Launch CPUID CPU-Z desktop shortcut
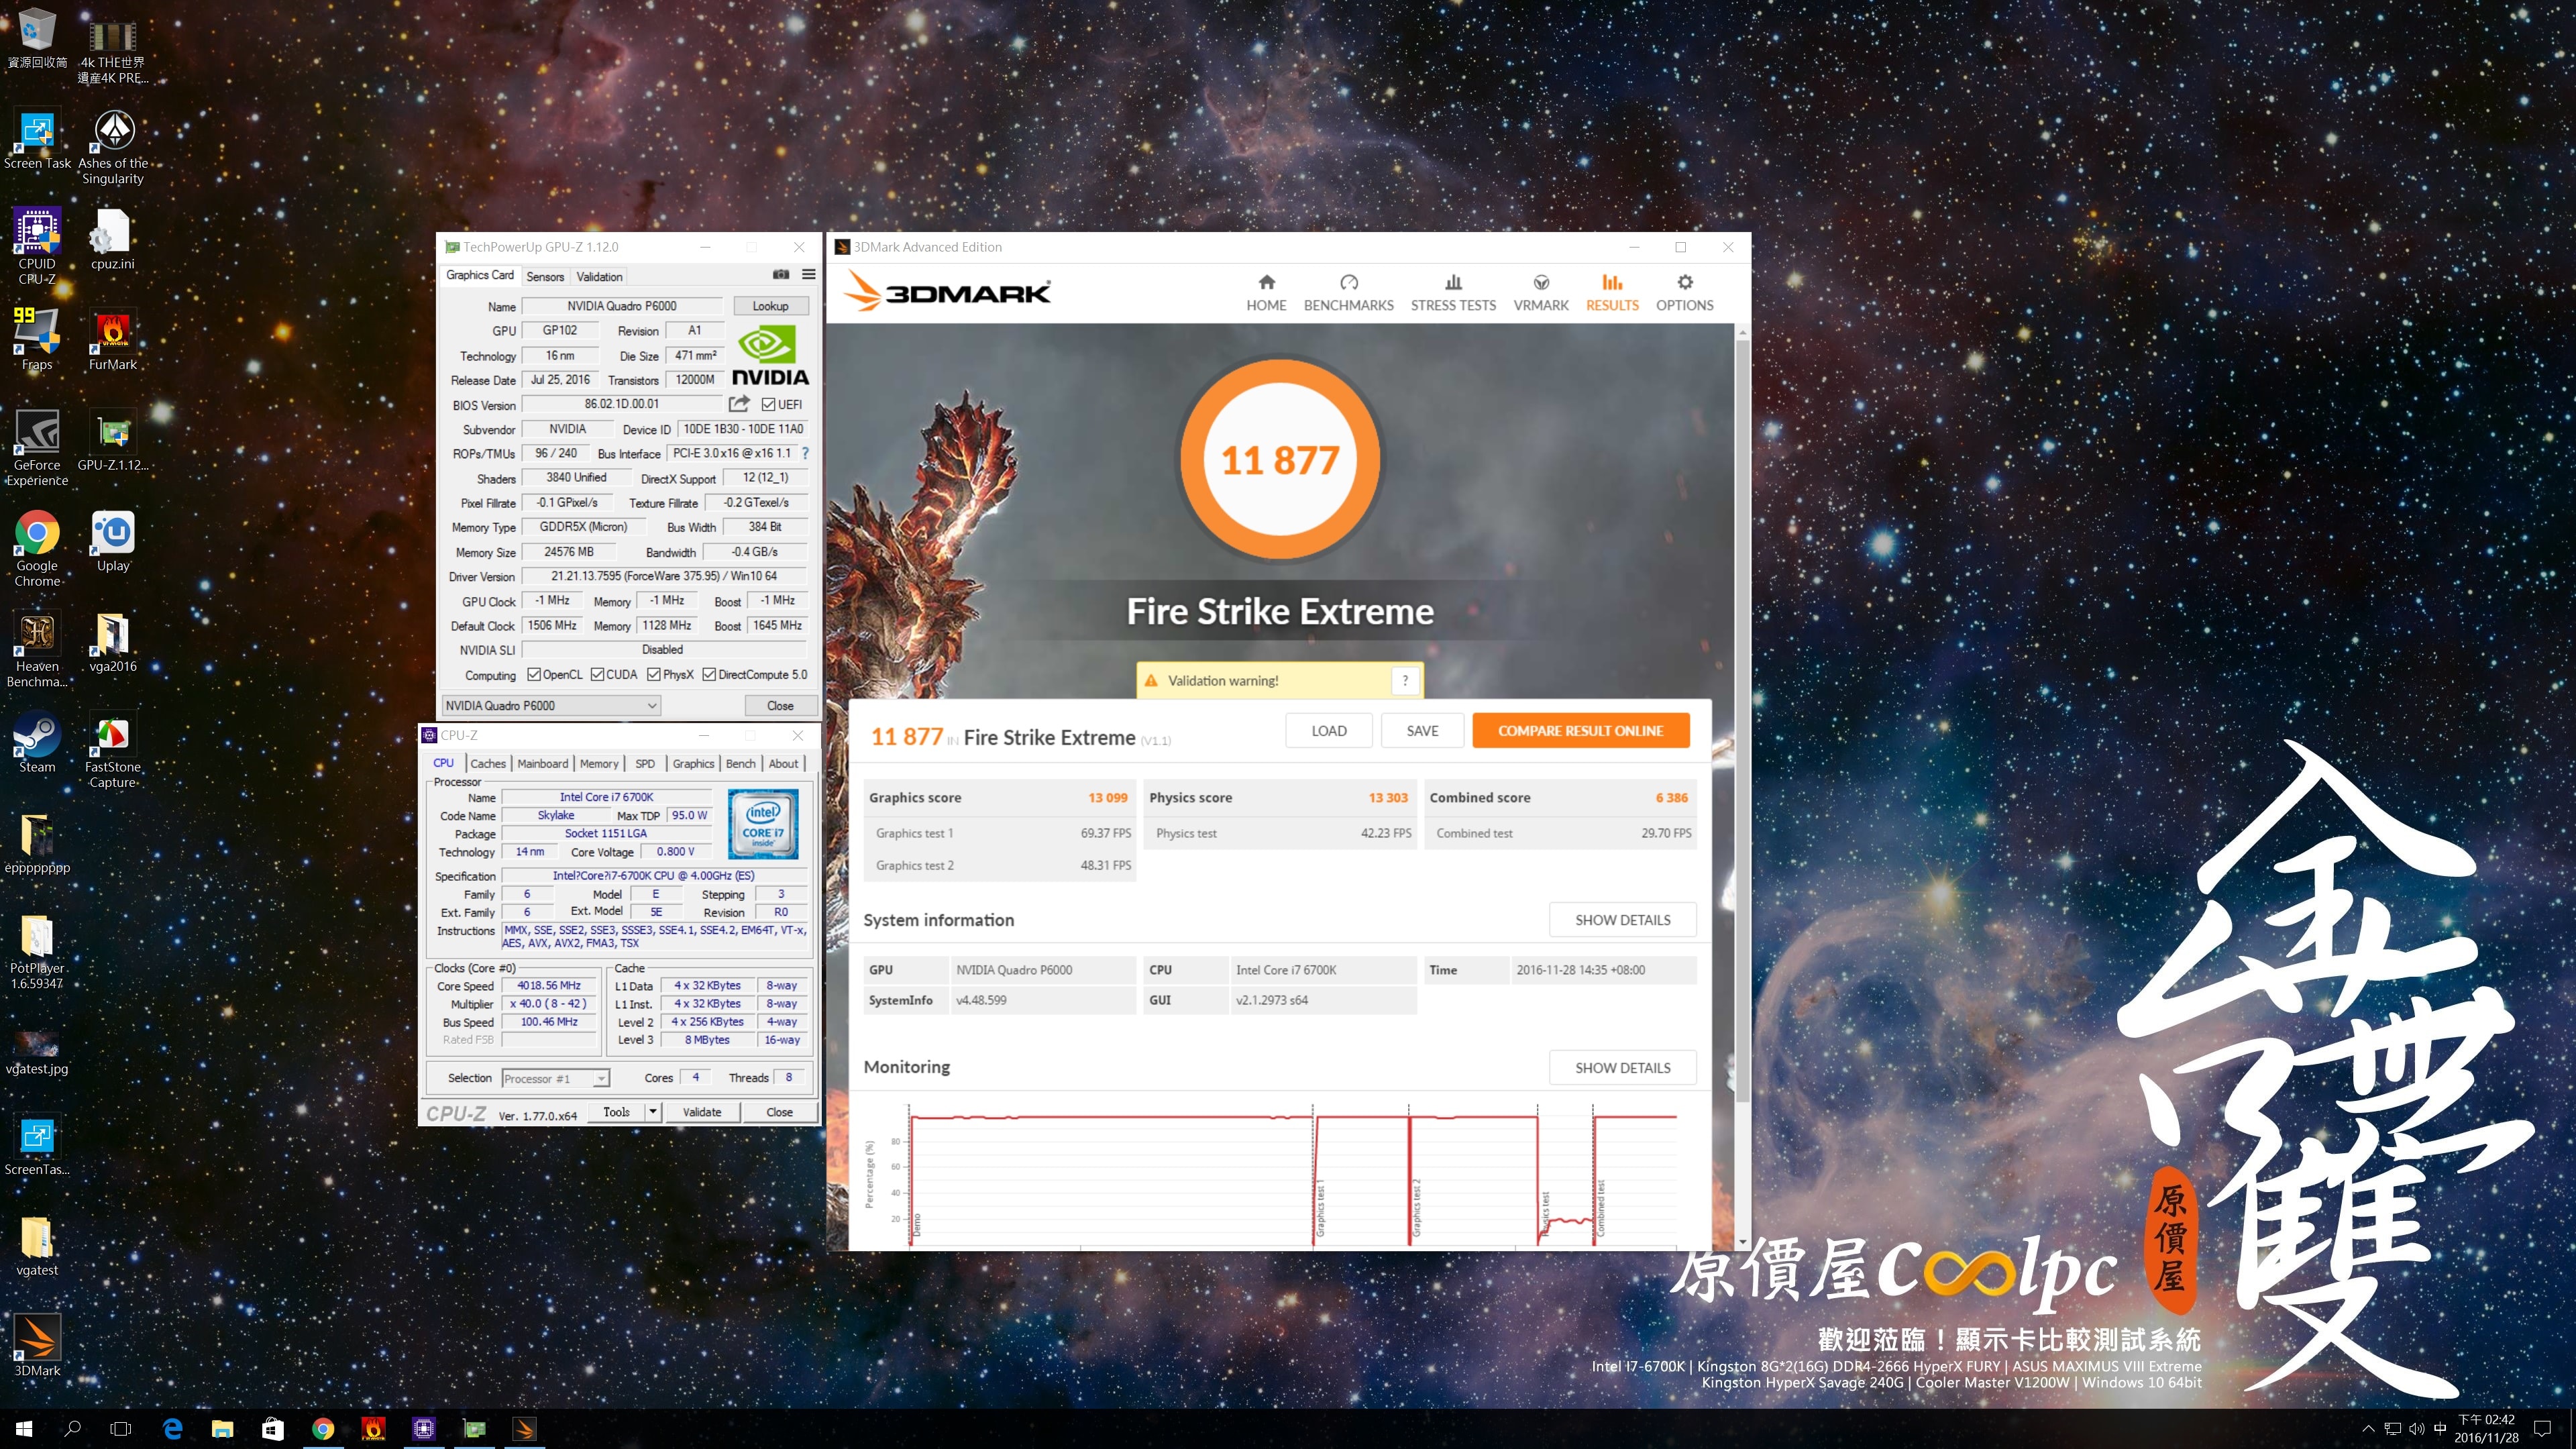The image size is (2576, 1449). tap(37, 245)
